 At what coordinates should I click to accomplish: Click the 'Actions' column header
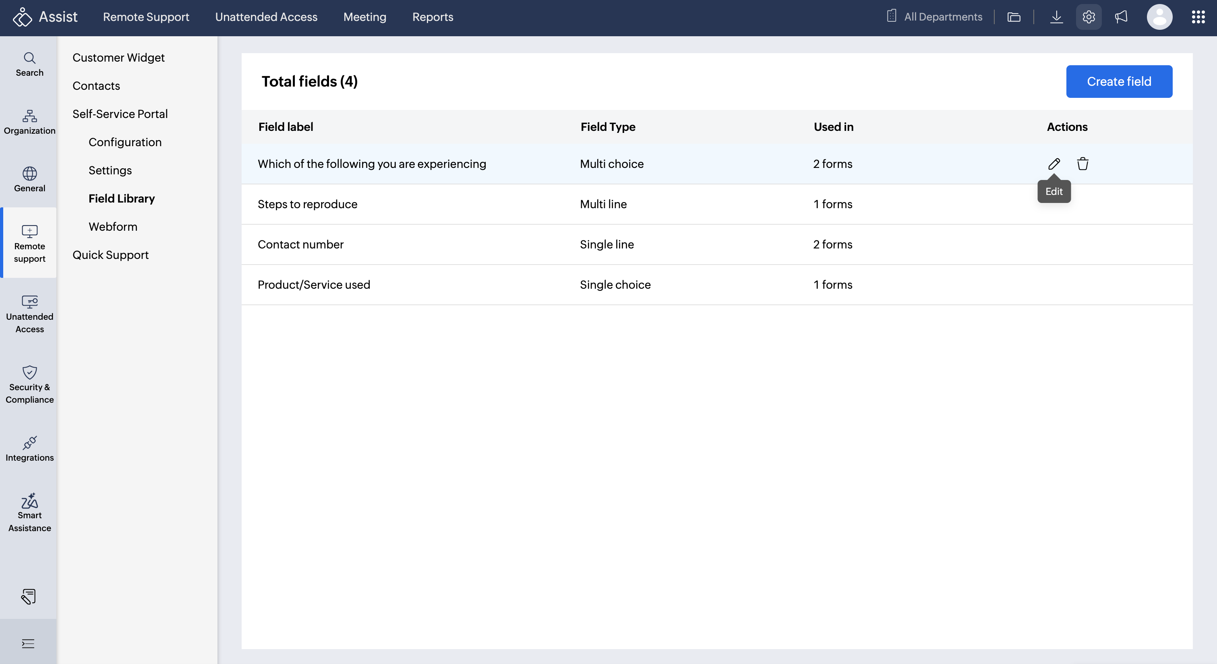click(x=1067, y=126)
